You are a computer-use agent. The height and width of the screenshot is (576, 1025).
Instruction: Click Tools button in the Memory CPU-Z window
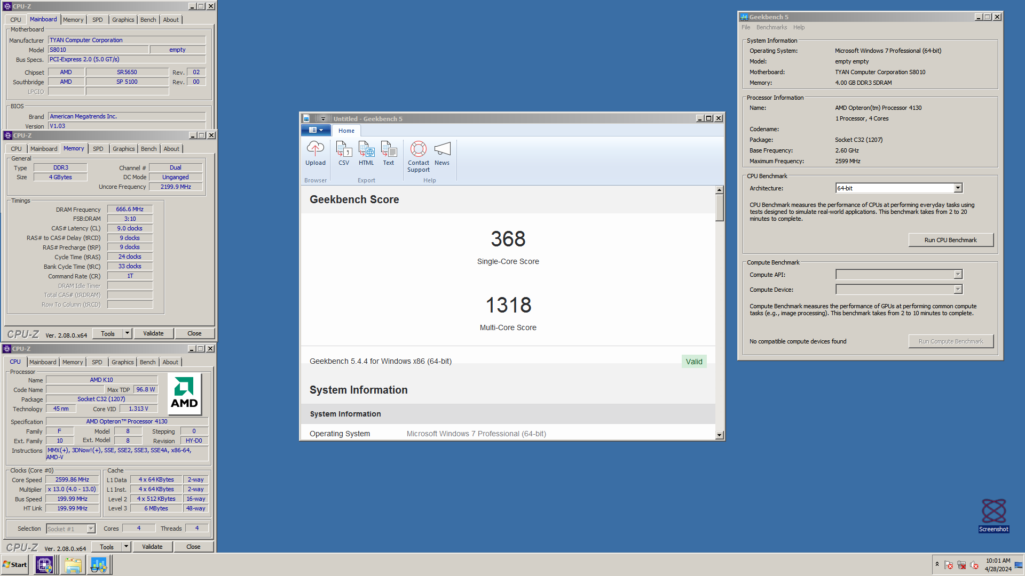[108, 333]
